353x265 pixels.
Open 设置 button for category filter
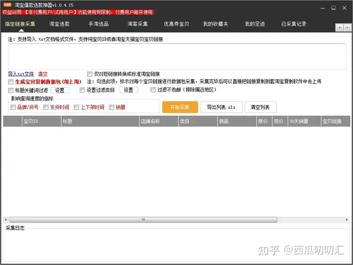point(128,90)
